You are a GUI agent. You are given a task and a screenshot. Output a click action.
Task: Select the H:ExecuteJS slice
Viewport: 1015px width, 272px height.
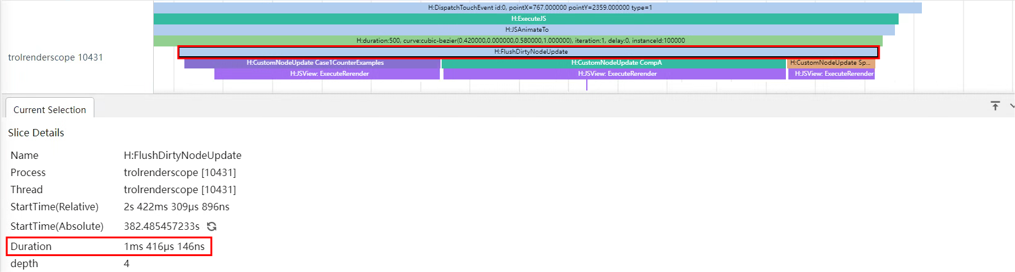pyautogui.click(x=527, y=19)
